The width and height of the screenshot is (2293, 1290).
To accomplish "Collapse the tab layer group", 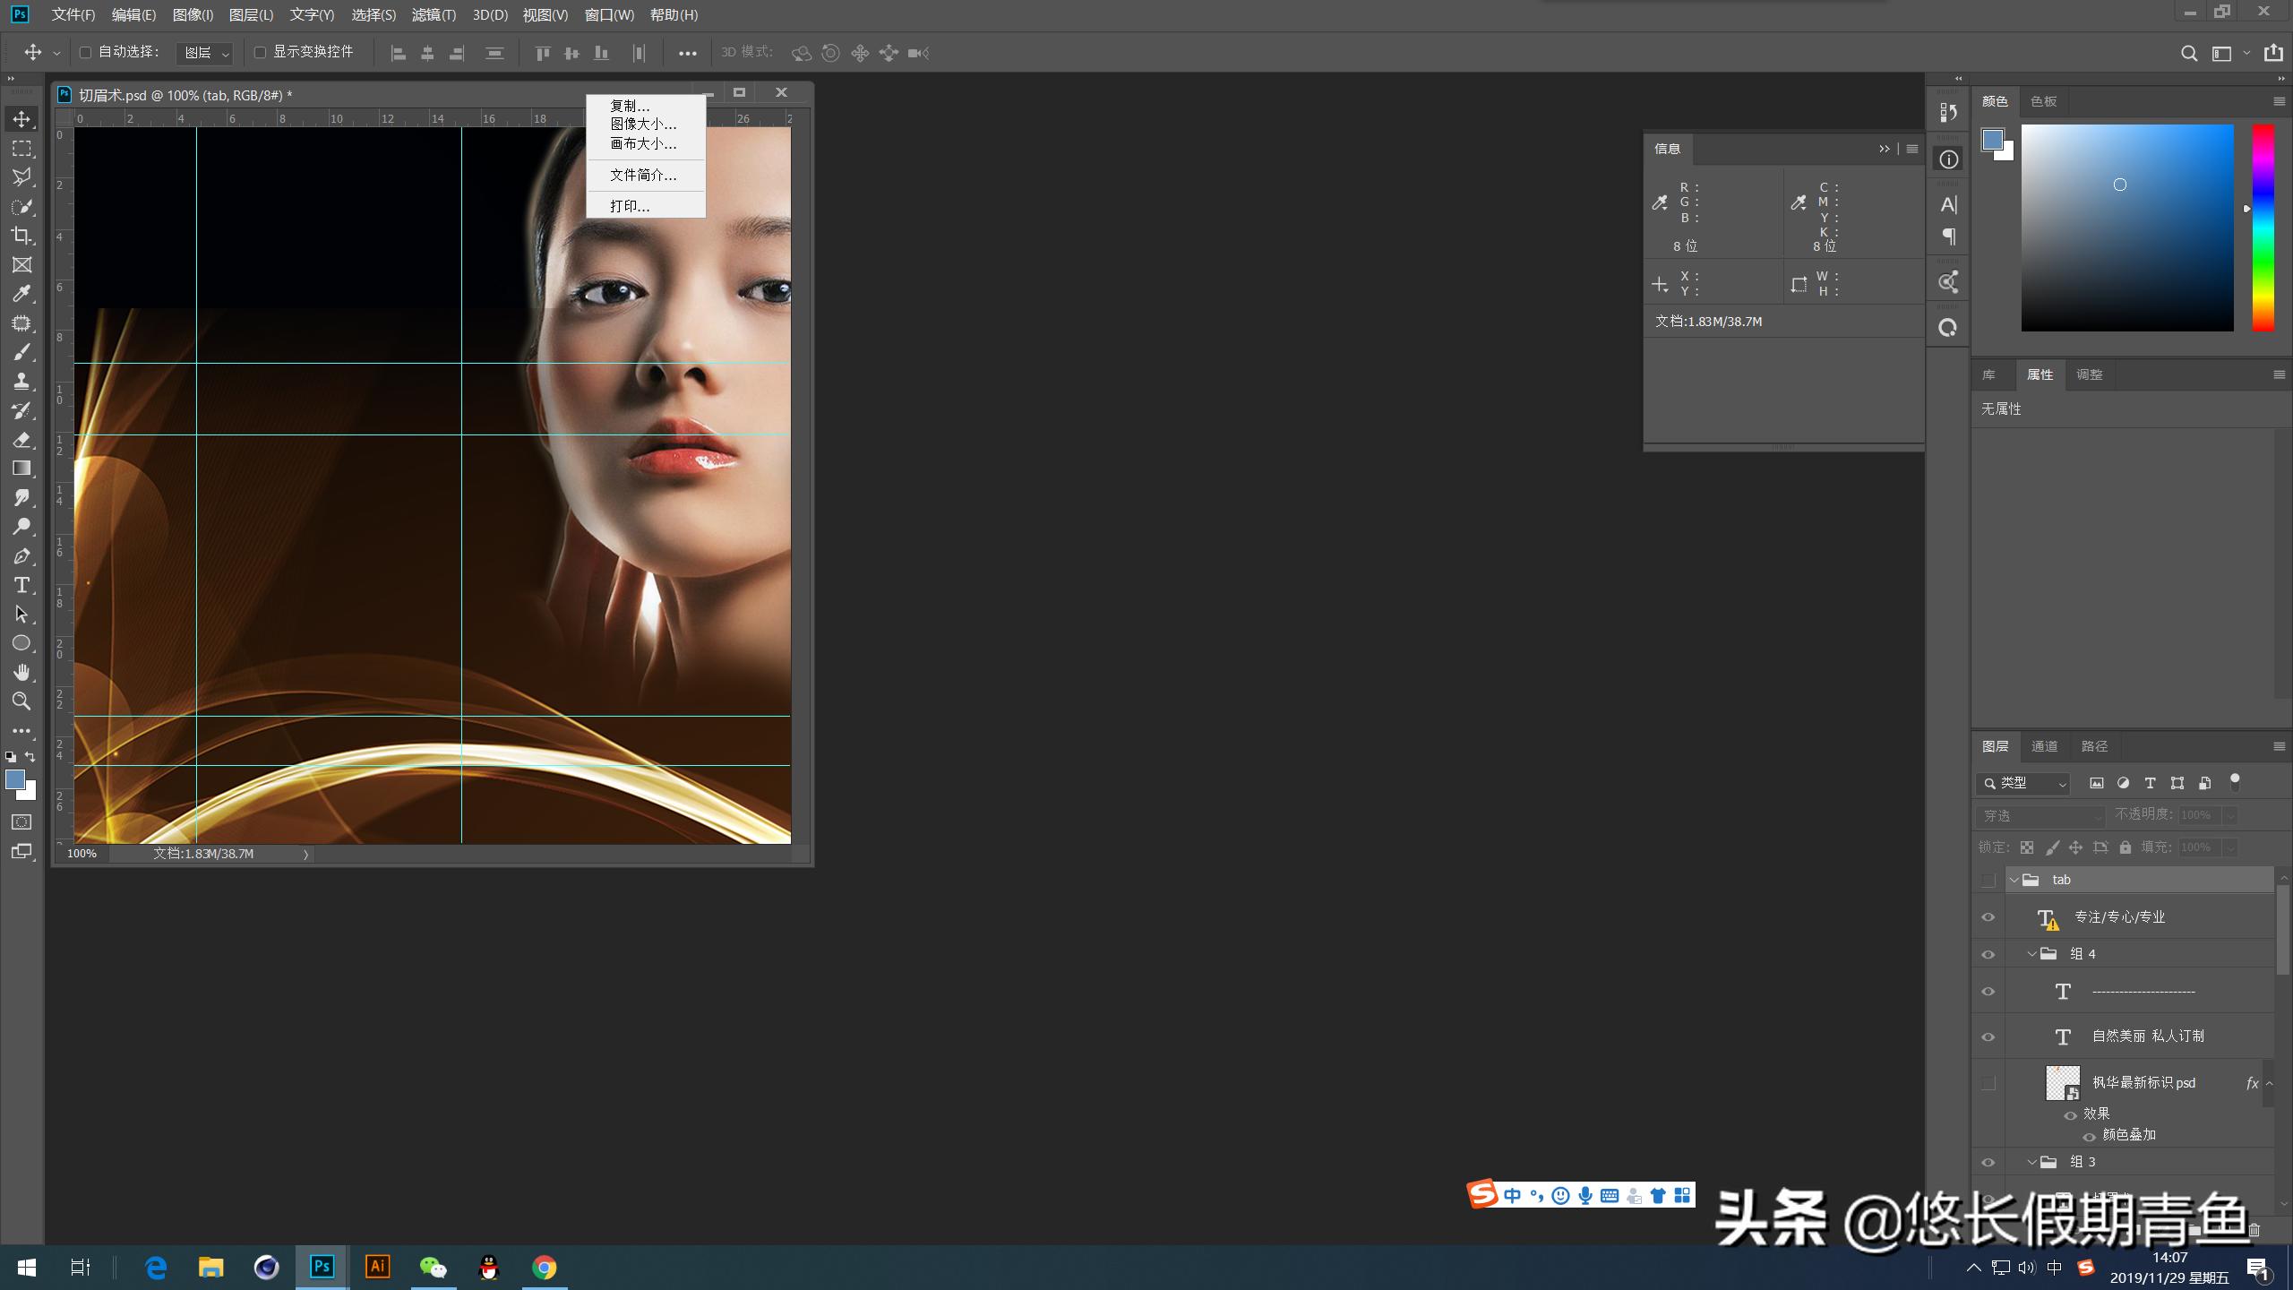I will pyautogui.click(x=2015, y=879).
